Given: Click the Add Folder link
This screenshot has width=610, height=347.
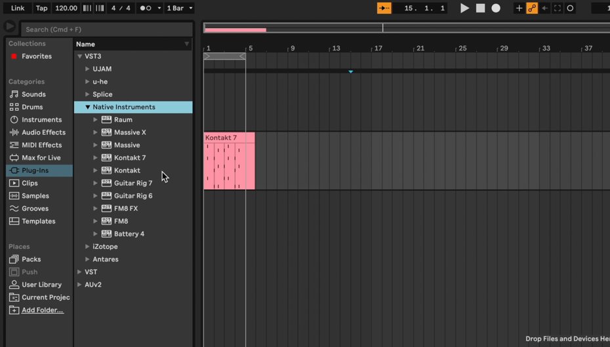Looking at the screenshot, I should [x=42, y=310].
